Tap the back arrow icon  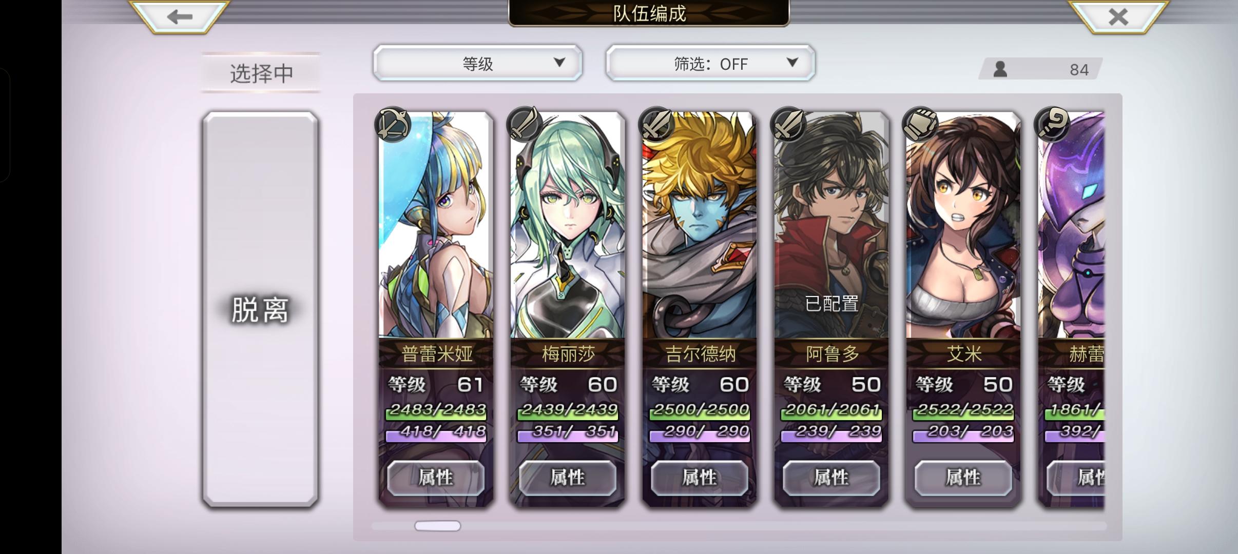coord(179,17)
